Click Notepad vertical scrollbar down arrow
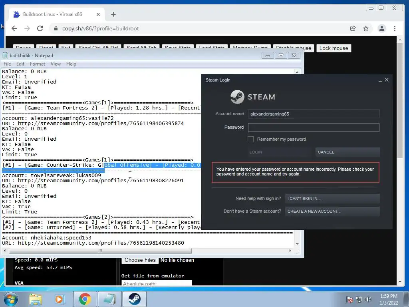This screenshot has width=409, height=307. (297, 244)
